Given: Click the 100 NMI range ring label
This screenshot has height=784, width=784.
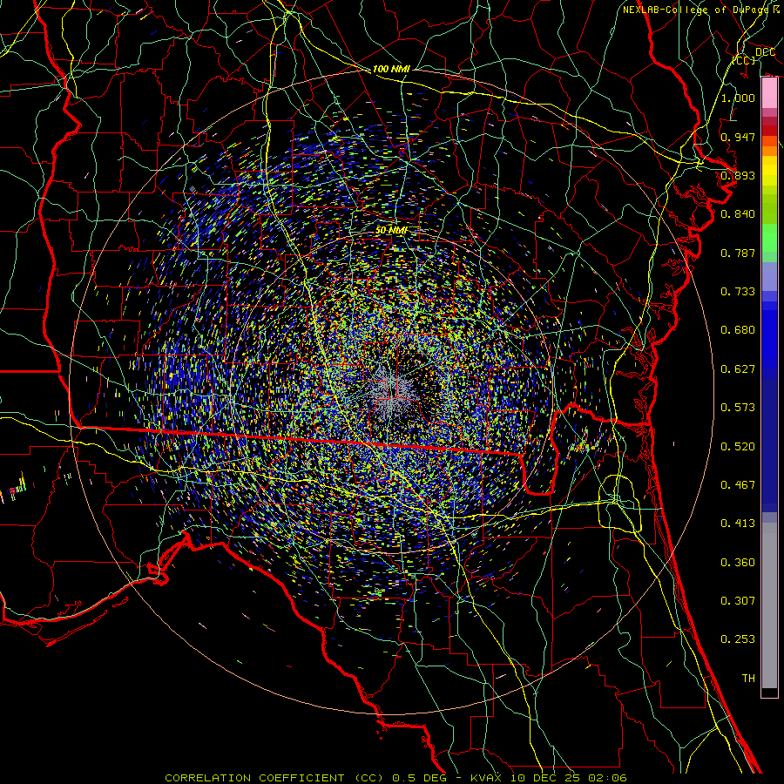Looking at the screenshot, I should tap(391, 69).
